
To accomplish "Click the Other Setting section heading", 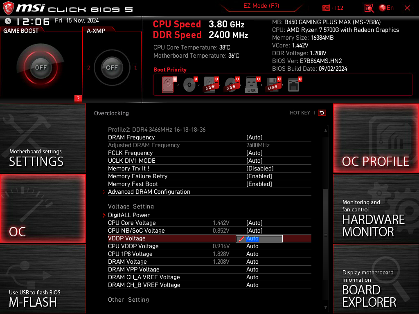I will coord(128,300).
